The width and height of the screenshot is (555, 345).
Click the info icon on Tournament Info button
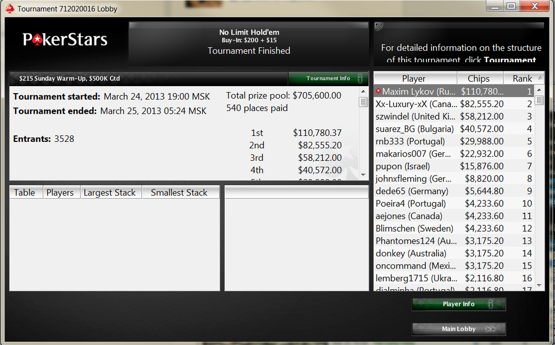coord(360,78)
